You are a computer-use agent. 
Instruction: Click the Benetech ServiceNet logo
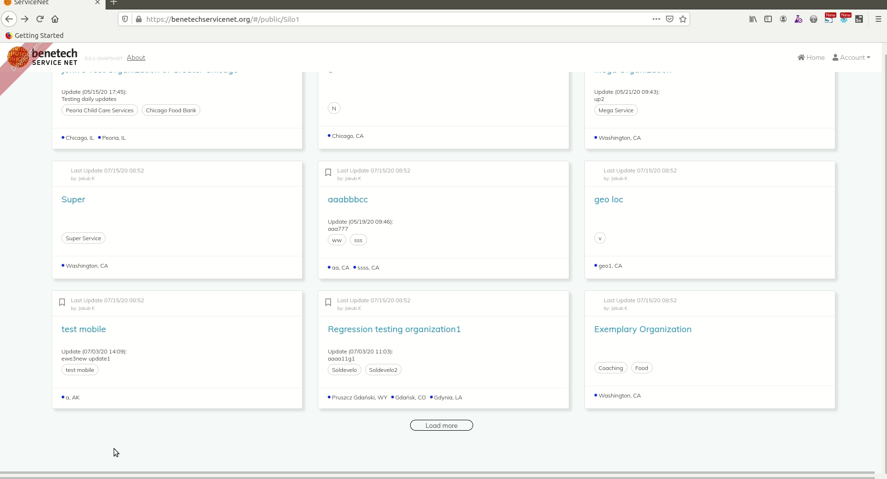tap(45, 56)
